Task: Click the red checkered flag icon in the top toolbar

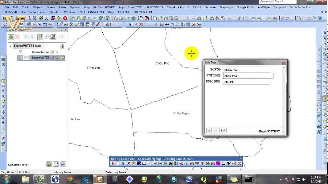Action: (x=53, y=18)
